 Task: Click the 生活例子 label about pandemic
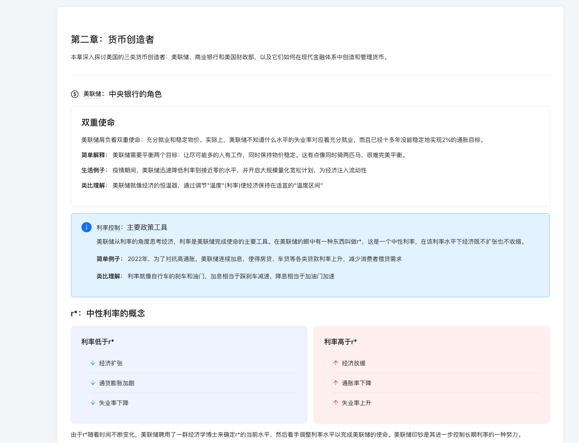tap(94, 171)
